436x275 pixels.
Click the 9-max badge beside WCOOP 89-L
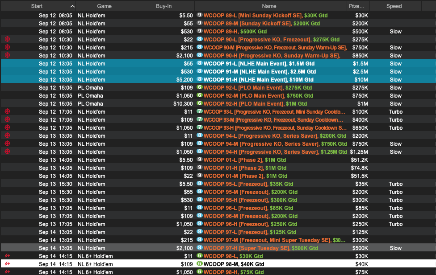pos(199,15)
